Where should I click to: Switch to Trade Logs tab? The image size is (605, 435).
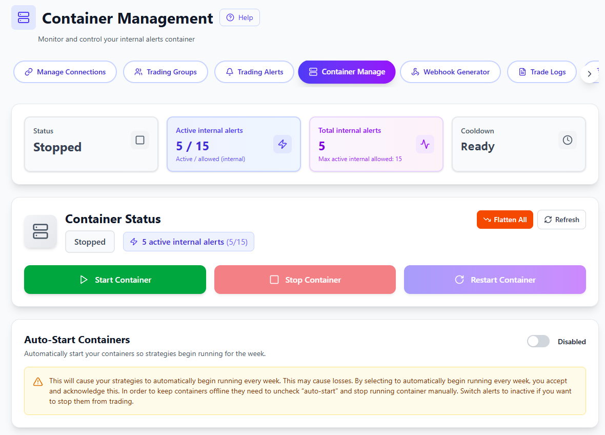pos(542,72)
